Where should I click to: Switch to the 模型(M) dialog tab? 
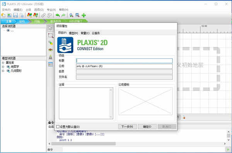point(73,33)
